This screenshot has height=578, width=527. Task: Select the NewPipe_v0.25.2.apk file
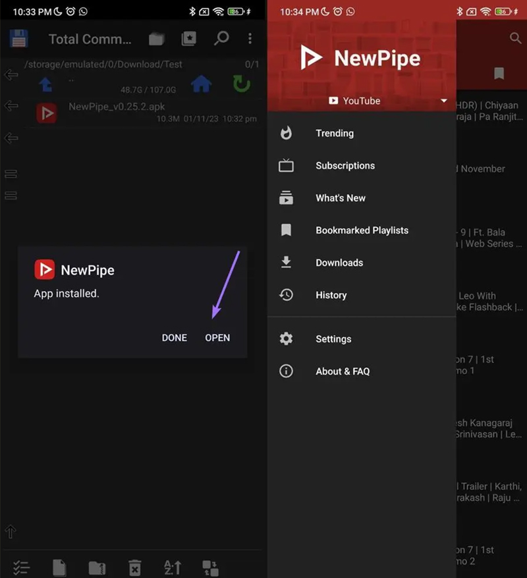(x=117, y=107)
